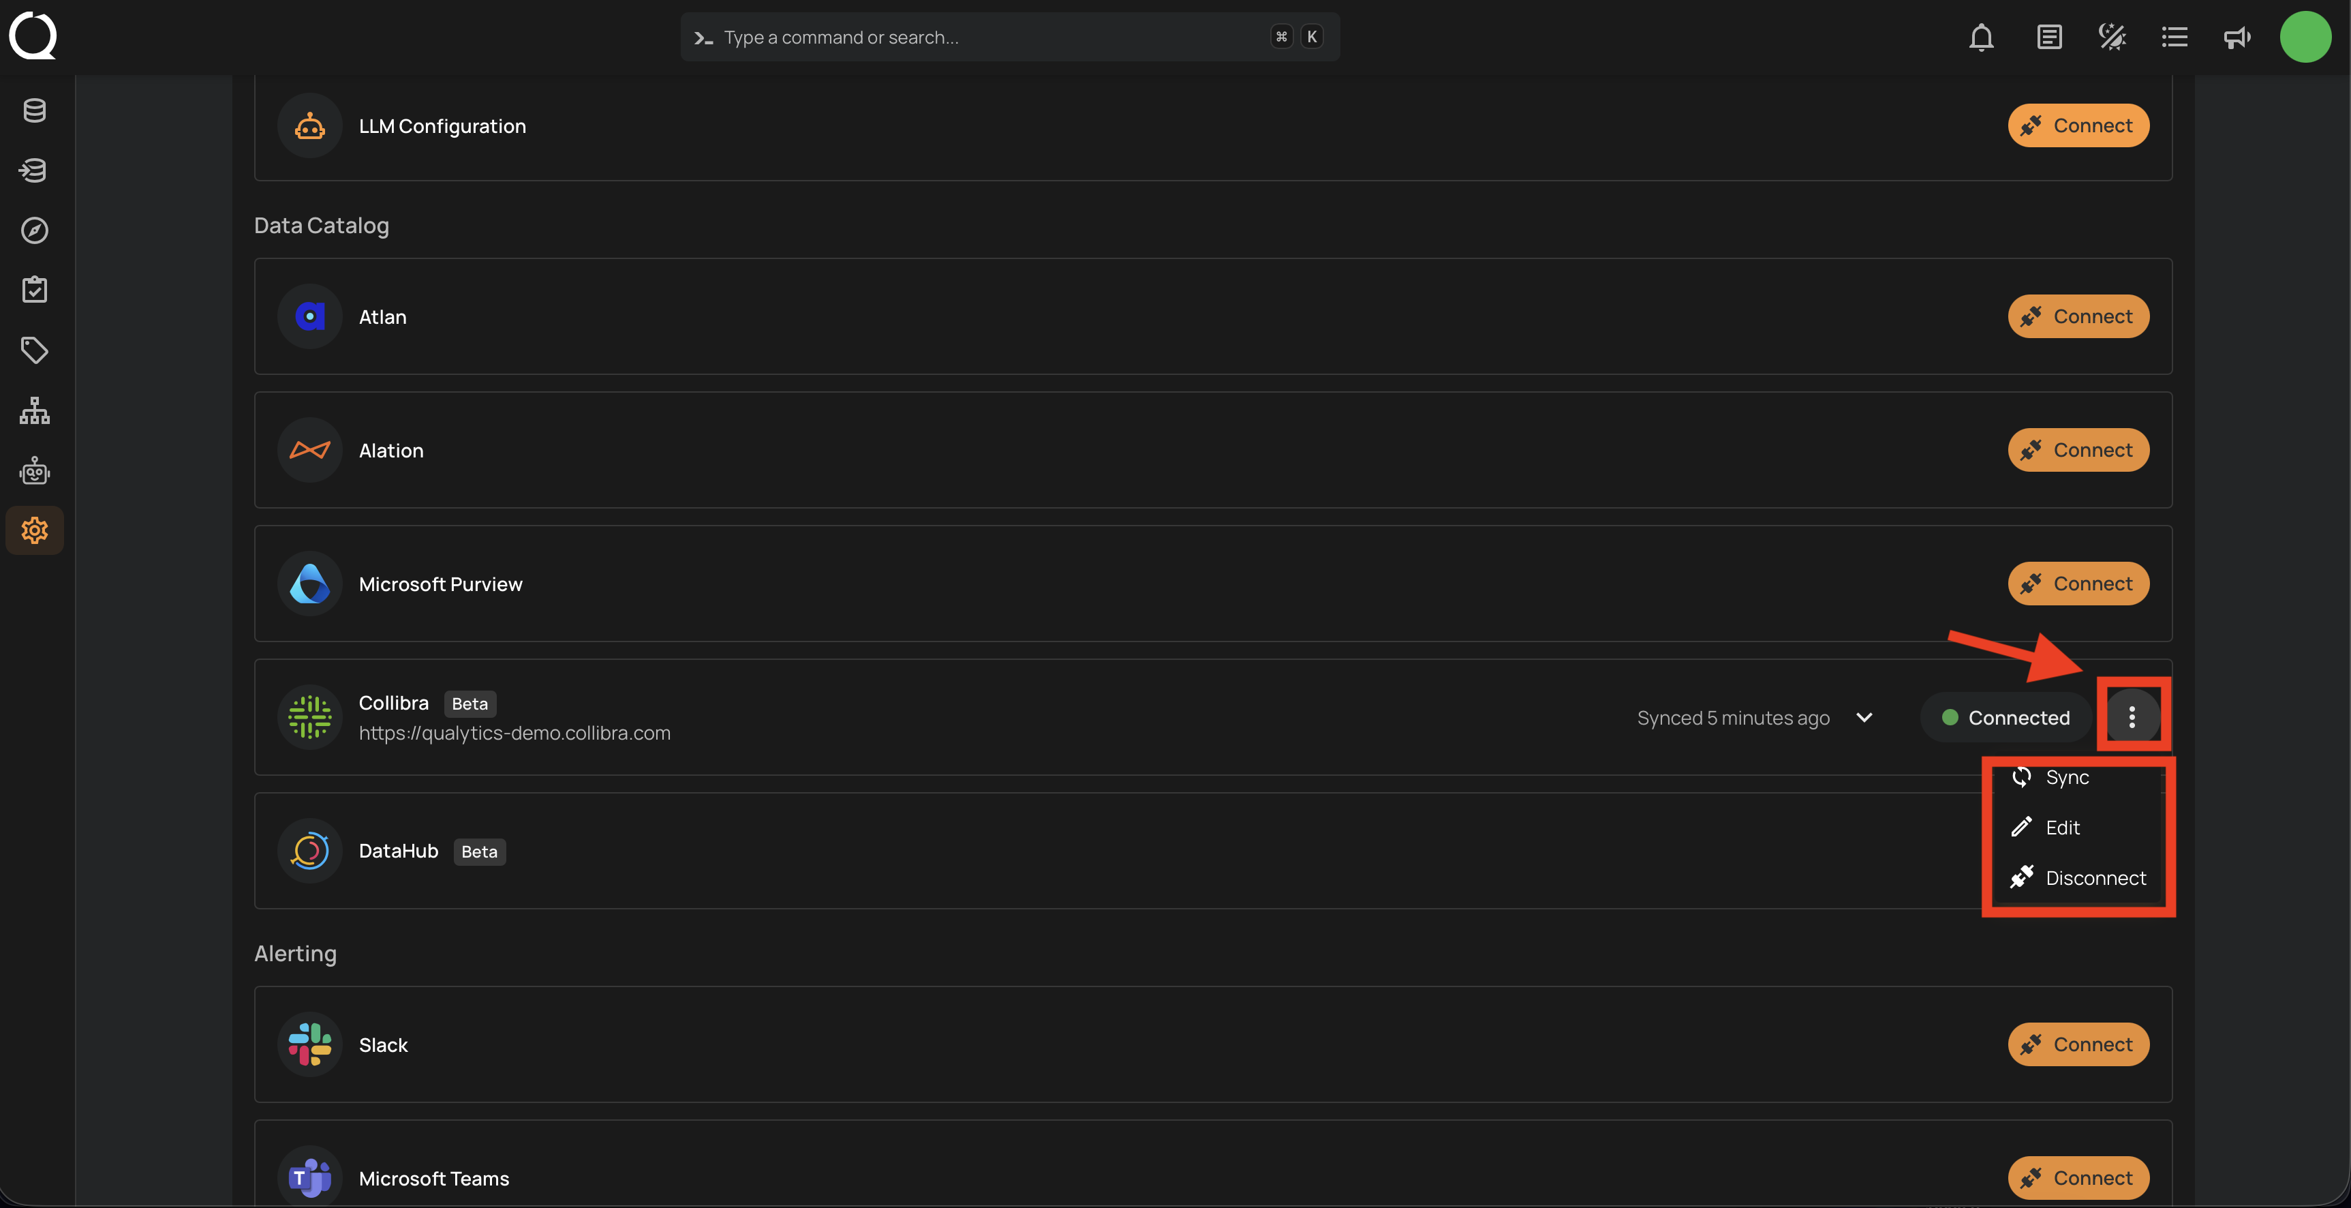Click the notification bell icon
2351x1208 pixels.
[1980, 37]
